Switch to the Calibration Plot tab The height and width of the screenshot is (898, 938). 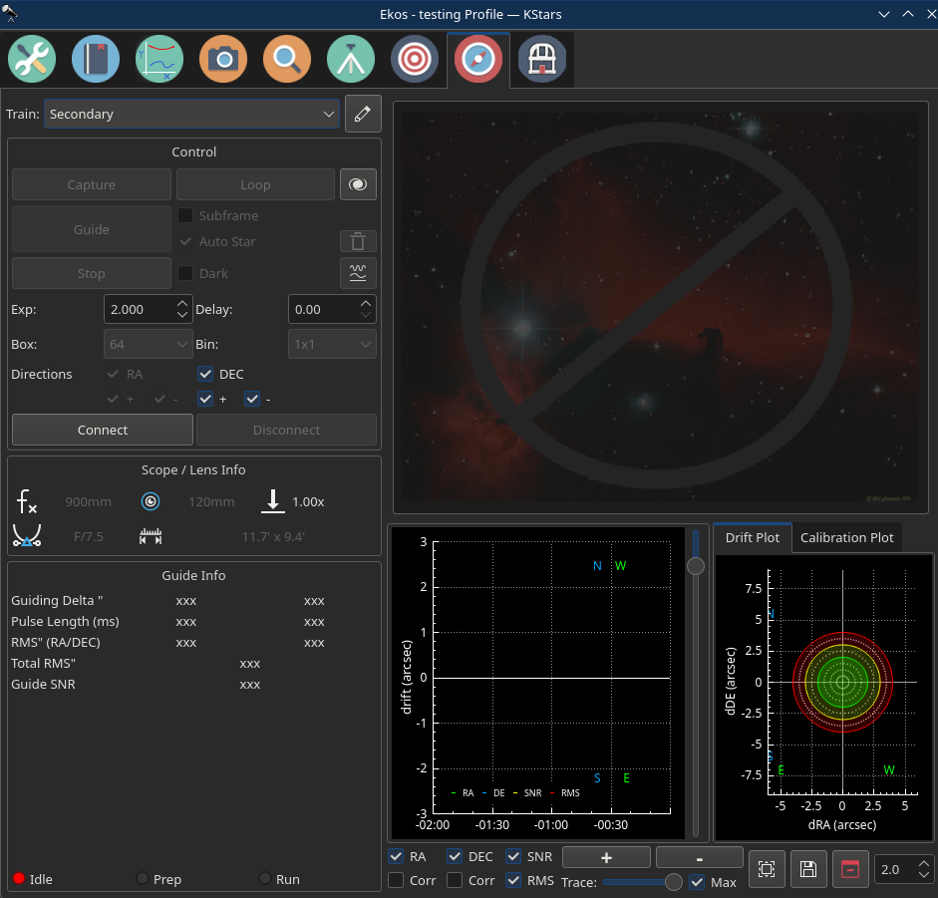pyautogui.click(x=846, y=537)
